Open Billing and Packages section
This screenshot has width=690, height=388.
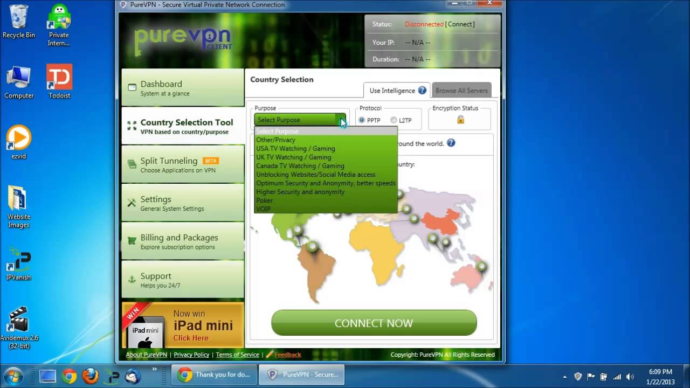(183, 241)
